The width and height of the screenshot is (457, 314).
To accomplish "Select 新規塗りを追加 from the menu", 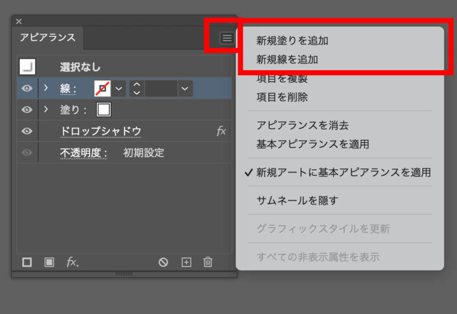I will click(292, 41).
